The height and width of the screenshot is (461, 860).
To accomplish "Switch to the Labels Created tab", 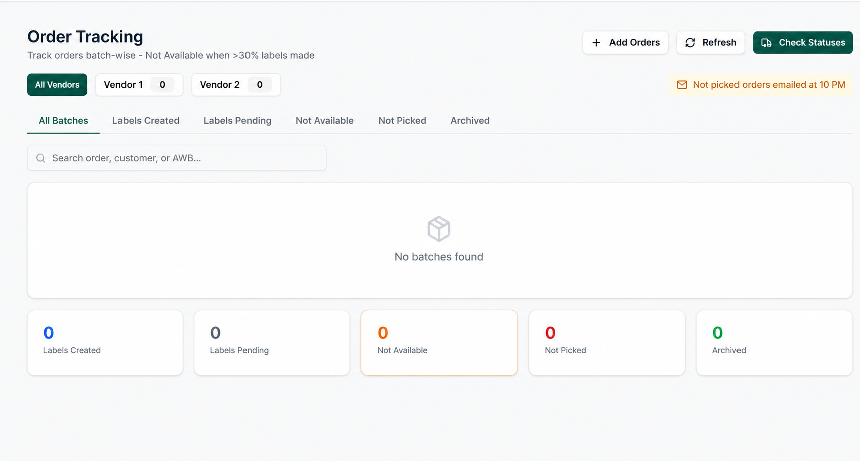I will click(146, 121).
